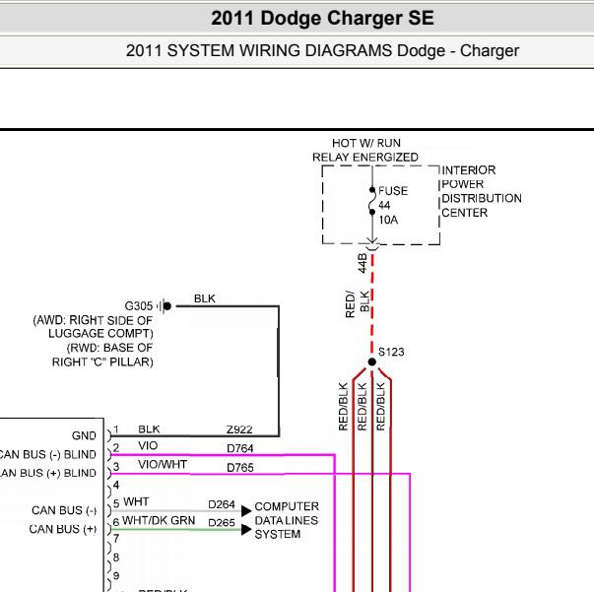The height and width of the screenshot is (592, 594).
Task: Click the "COMPUTER DATA LINES SYSTEM" reference
Action: point(287,520)
